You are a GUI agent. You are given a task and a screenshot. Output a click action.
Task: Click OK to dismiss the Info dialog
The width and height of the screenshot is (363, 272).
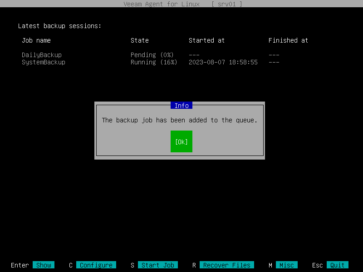tap(181, 141)
